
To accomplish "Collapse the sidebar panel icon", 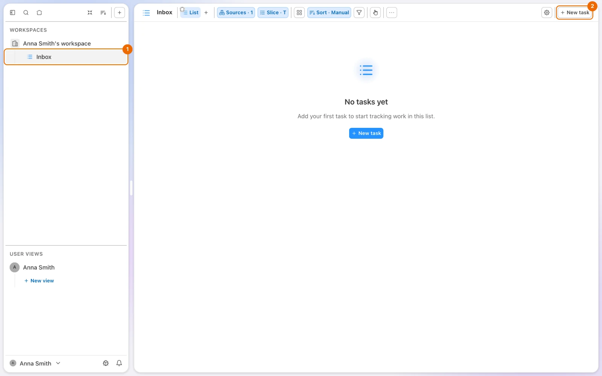I will [x=12, y=12].
